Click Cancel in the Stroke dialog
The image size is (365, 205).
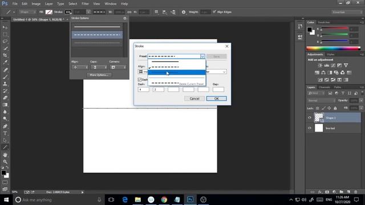(194, 99)
